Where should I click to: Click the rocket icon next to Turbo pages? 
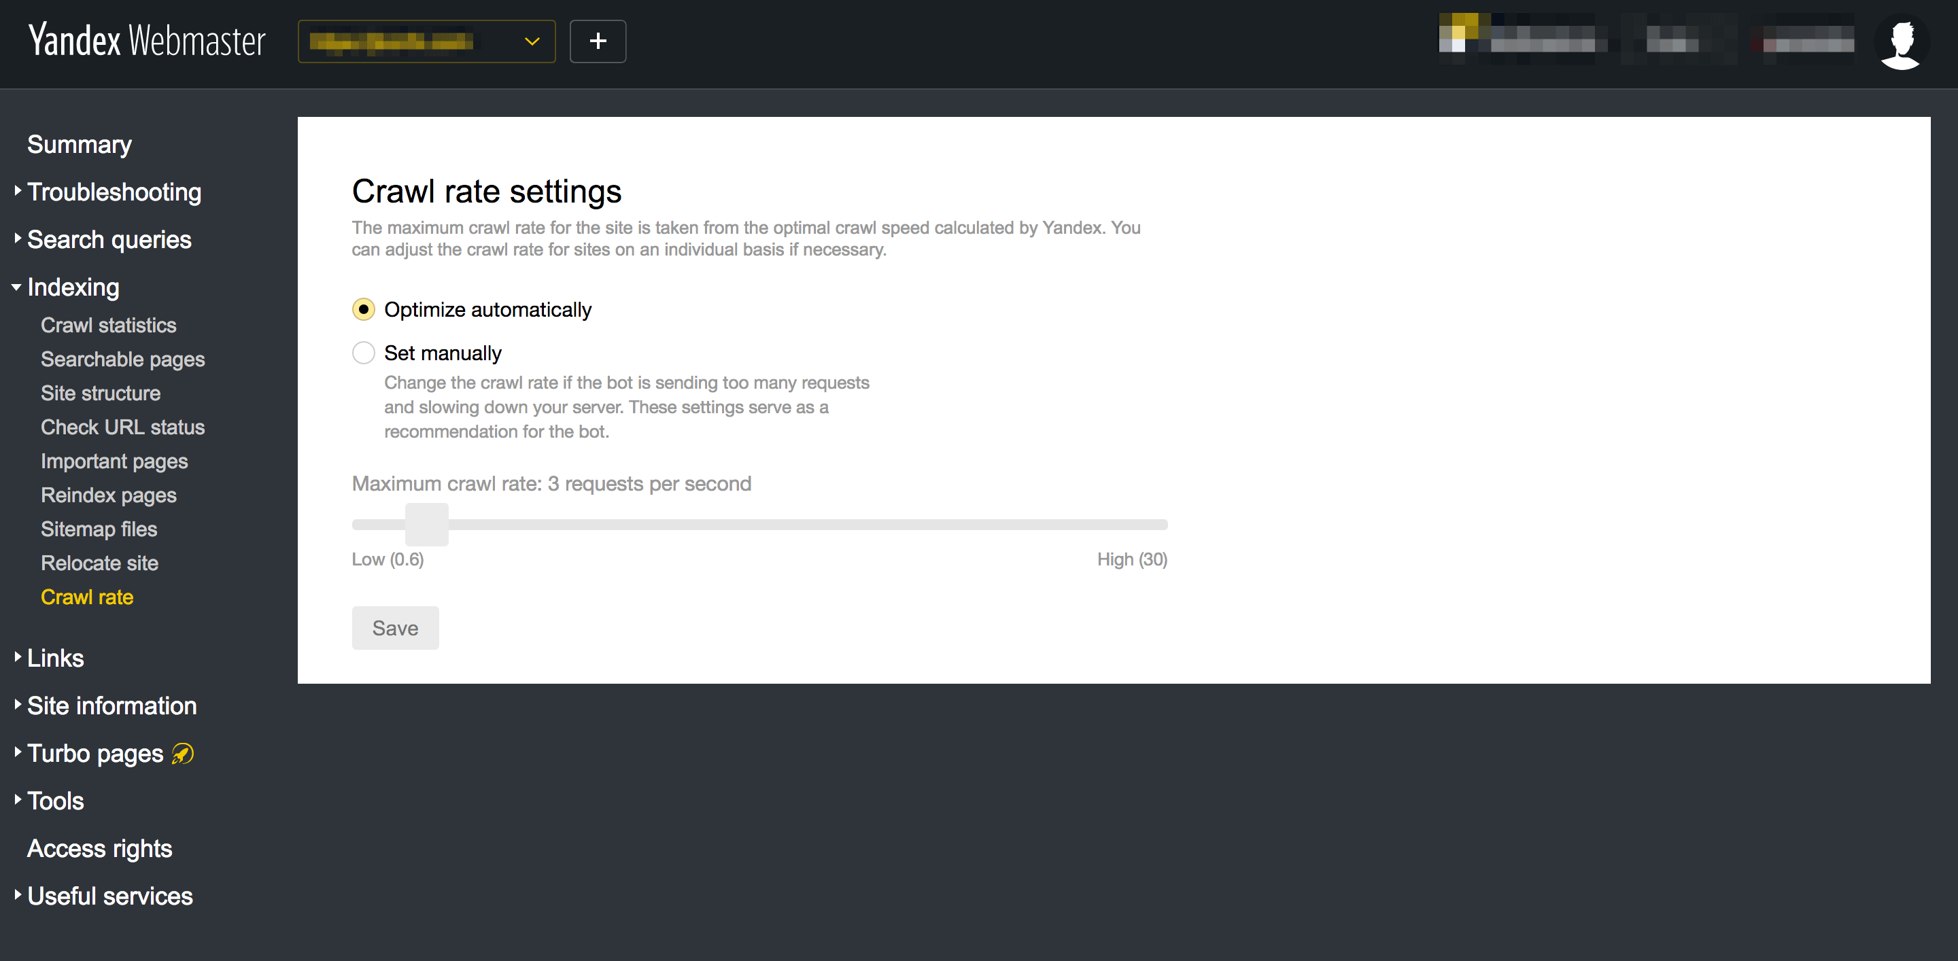(x=181, y=753)
